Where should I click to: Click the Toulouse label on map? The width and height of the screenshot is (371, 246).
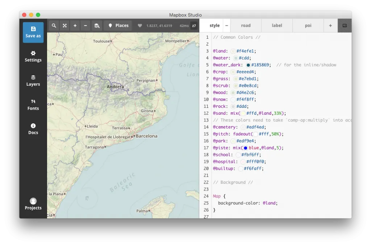[101, 41]
